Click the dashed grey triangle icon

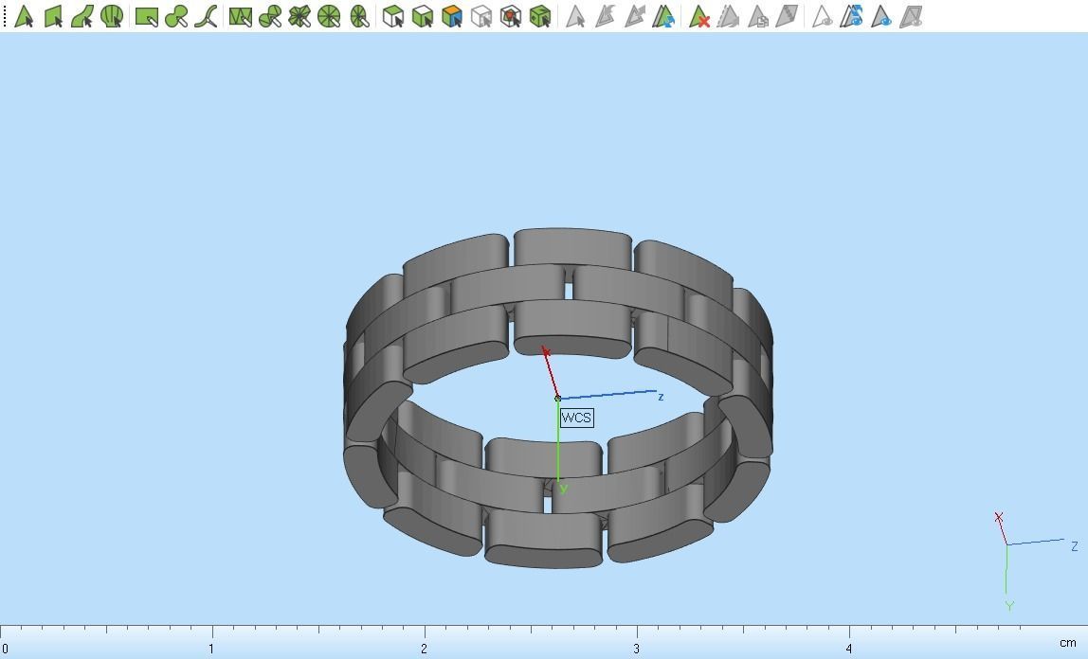click(x=728, y=16)
